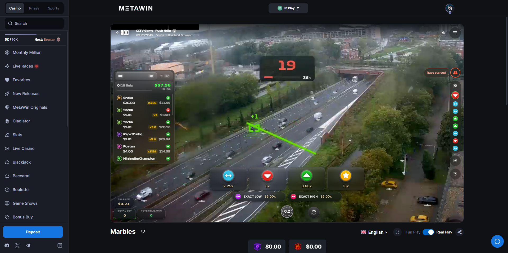The width and height of the screenshot is (508, 253).
Task: Click the Search input field
Action: [34, 23]
